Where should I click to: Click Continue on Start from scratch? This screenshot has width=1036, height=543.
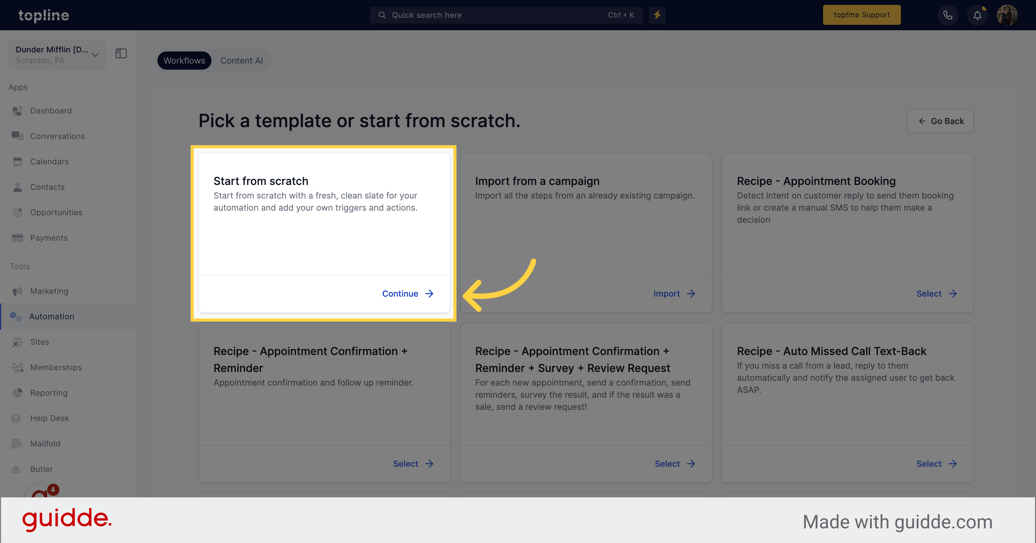point(408,293)
